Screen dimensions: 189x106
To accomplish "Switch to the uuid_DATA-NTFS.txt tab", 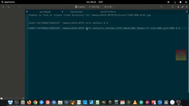I will pyautogui.click(x=108, y=12).
